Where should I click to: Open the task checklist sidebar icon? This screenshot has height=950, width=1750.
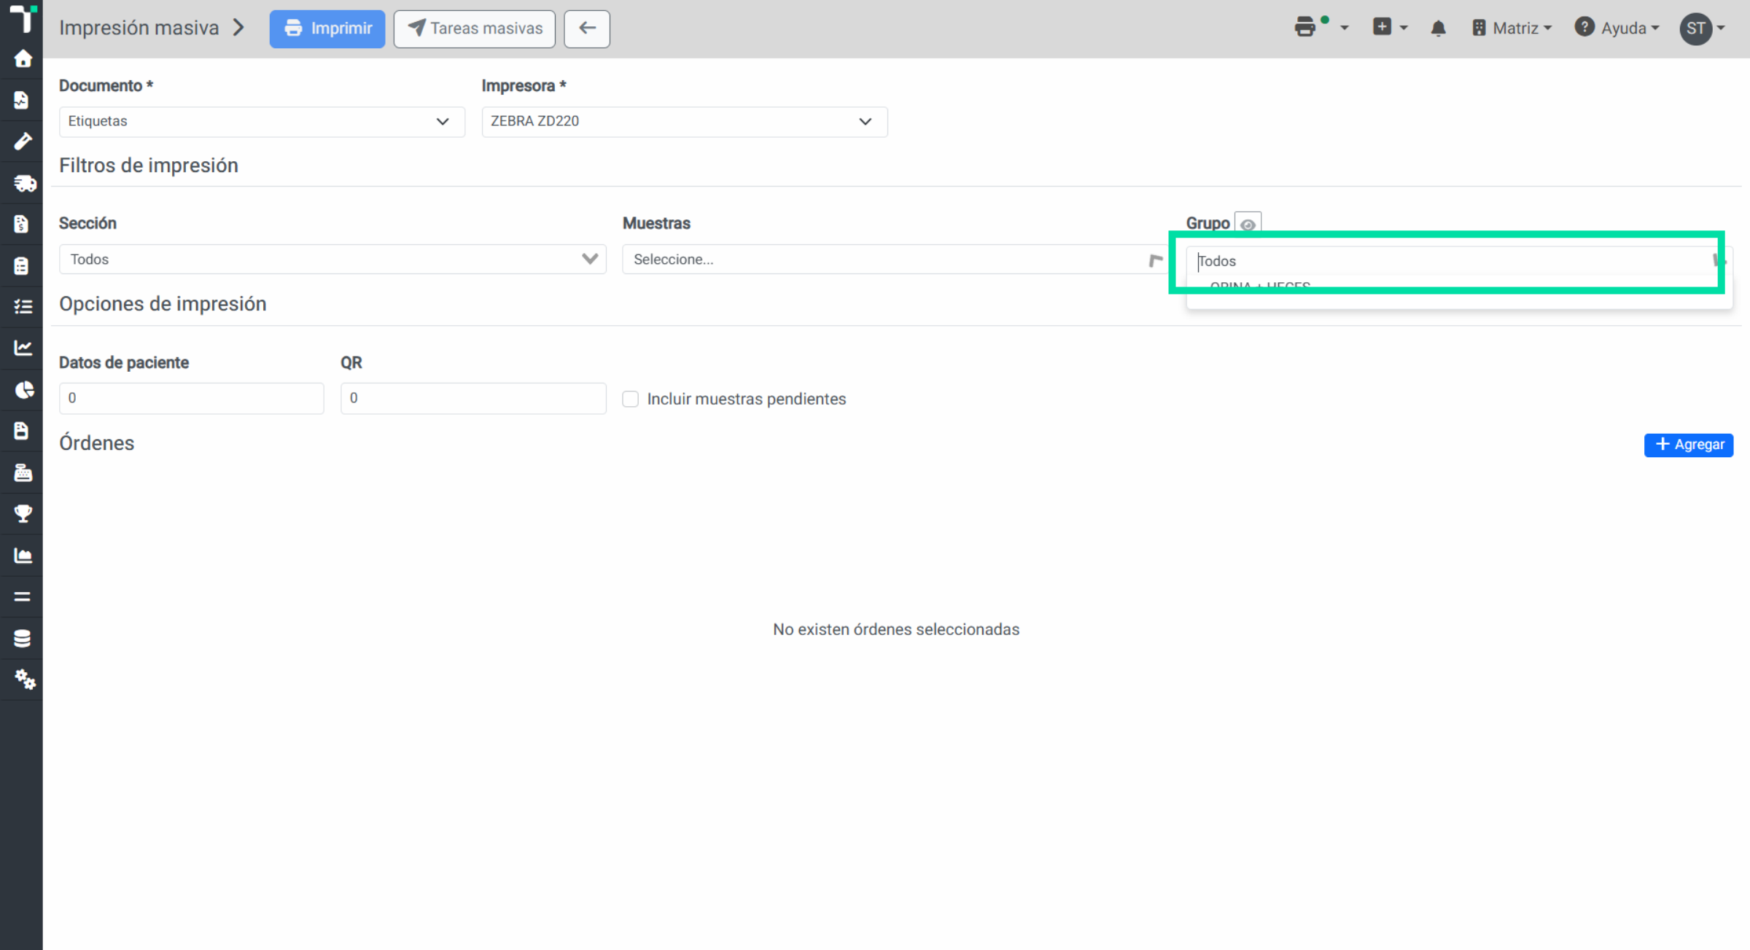pos(23,306)
